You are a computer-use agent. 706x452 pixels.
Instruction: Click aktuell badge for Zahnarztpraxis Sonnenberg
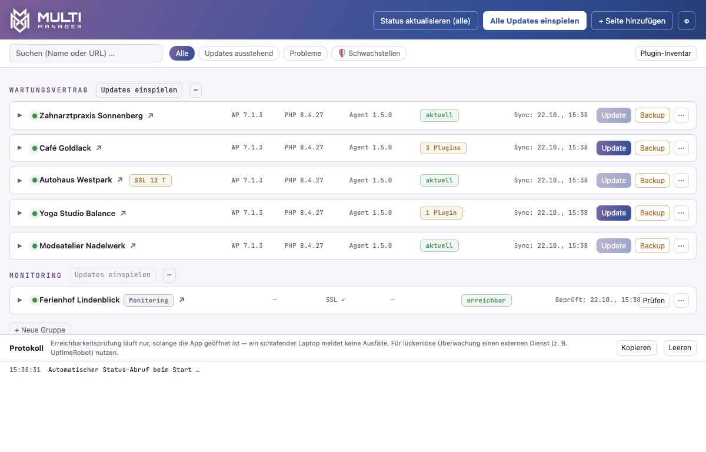tap(439, 115)
